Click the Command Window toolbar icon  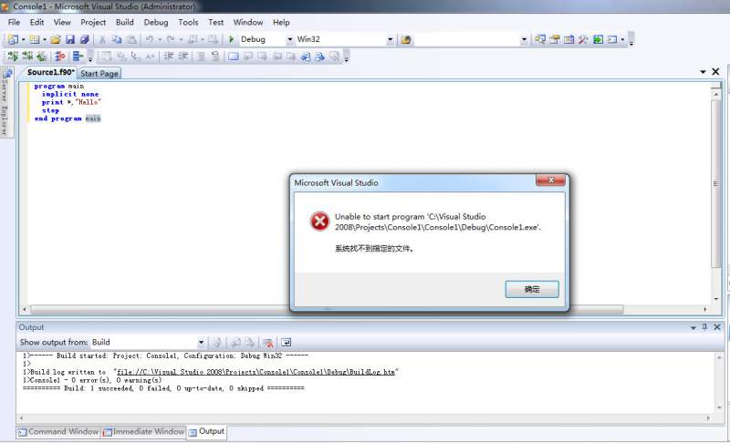[612, 39]
